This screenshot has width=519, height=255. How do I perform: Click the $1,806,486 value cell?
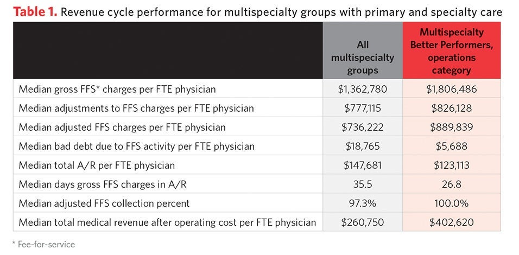452,89
